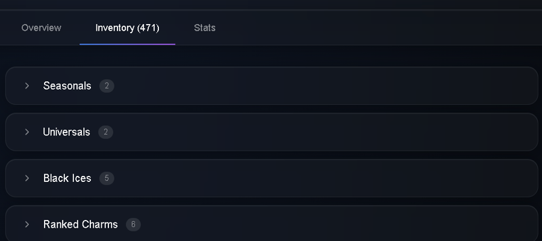Click the Universals count badge showing 2
The image size is (542, 241).
(x=106, y=132)
